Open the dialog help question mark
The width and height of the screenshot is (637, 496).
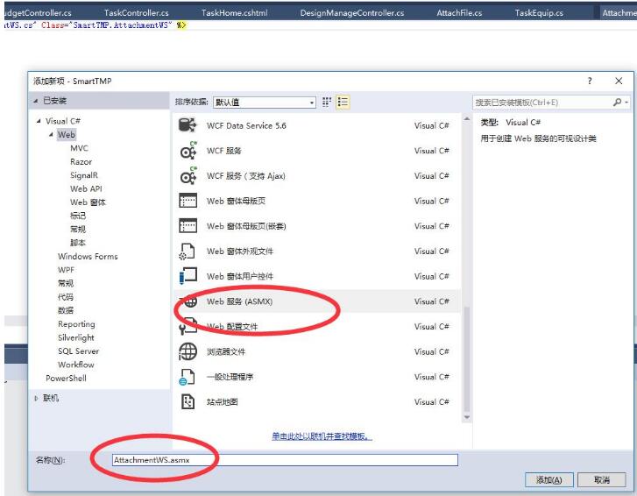(590, 81)
